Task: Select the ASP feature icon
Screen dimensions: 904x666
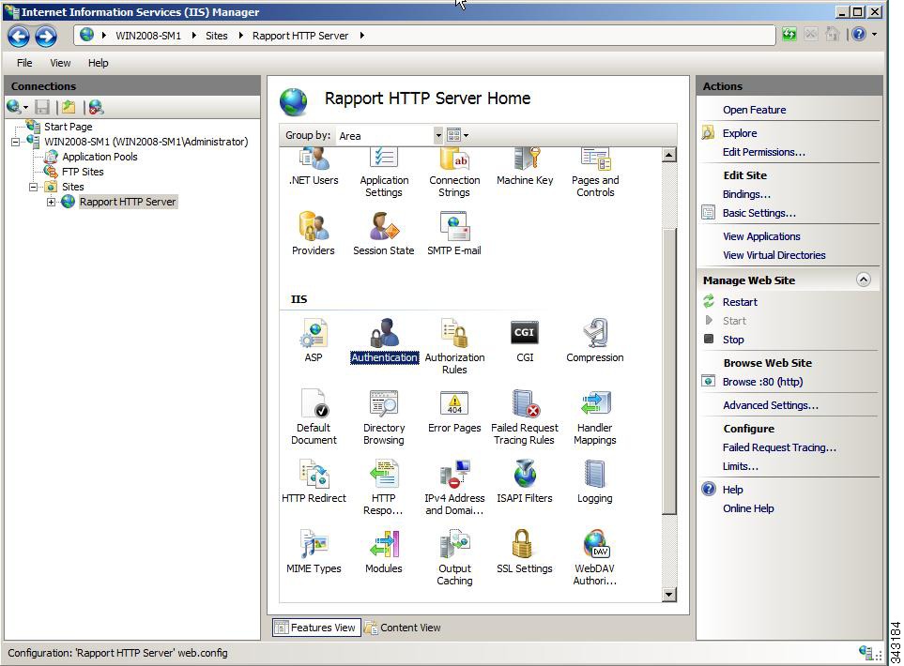Action: click(x=314, y=340)
